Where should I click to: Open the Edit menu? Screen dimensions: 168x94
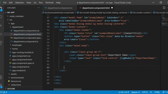pos(11,3)
